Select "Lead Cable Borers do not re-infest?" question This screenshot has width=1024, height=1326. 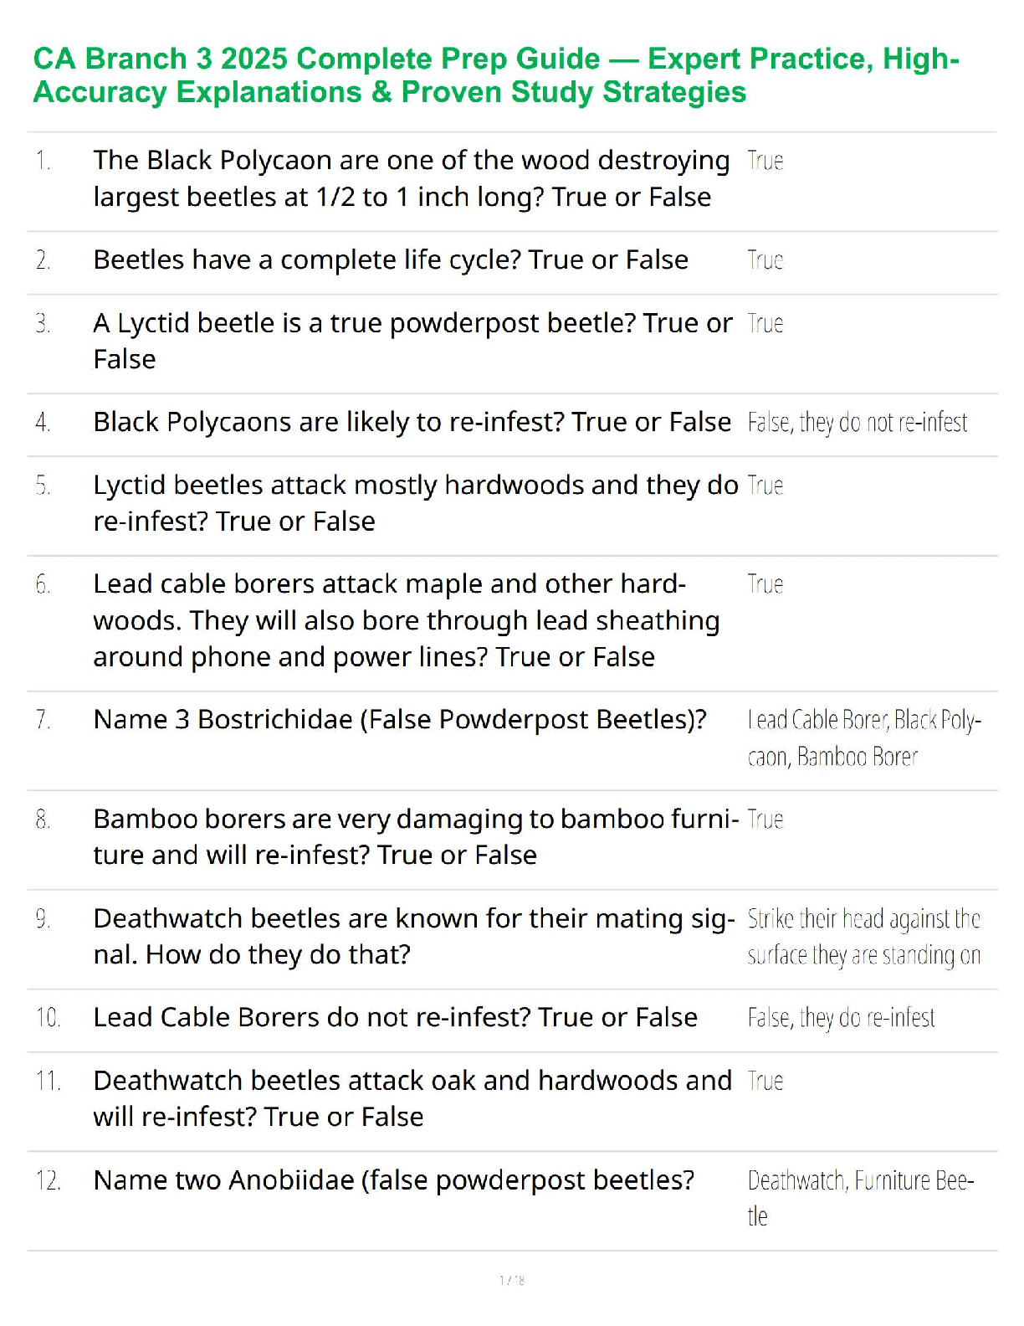[395, 1017]
